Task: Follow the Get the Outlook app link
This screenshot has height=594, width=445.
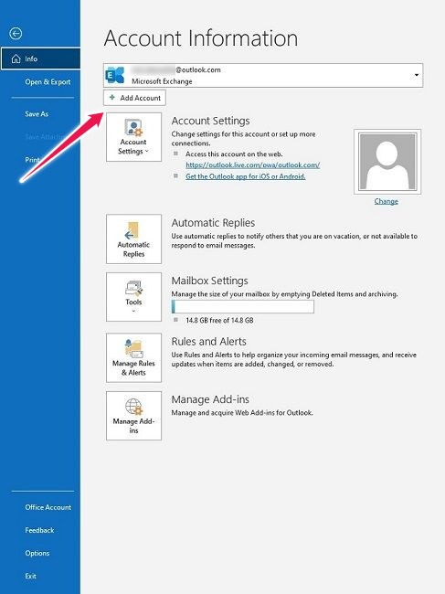Action: point(246,176)
